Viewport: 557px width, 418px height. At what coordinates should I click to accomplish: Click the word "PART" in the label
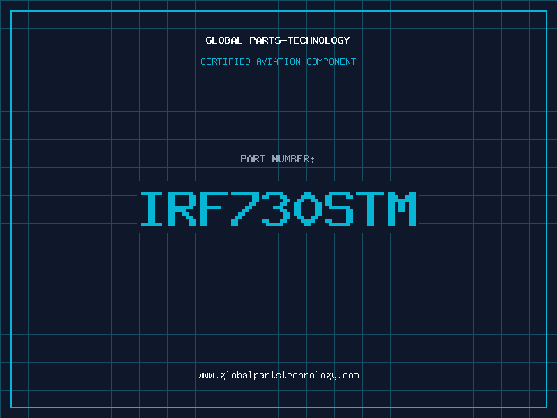click(253, 159)
